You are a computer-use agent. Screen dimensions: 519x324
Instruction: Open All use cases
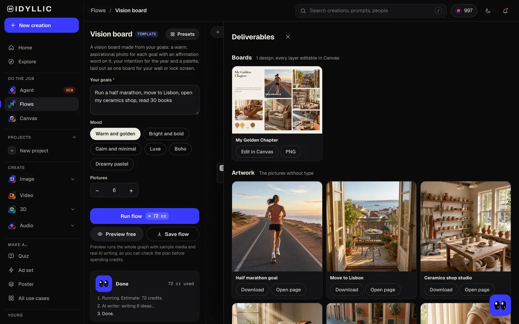tap(41, 298)
